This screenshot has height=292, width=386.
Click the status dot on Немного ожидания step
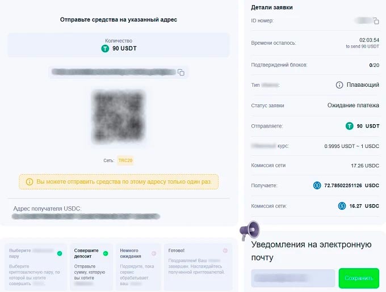click(x=153, y=253)
